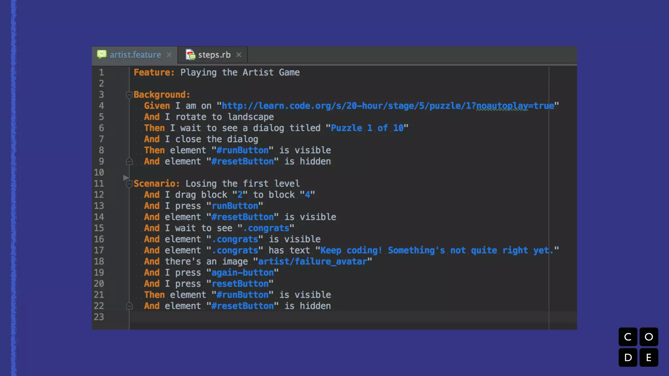This screenshot has width=669, height=376.
Task: Click '.congrats' on line 15
Action: (x=266, y=228)
